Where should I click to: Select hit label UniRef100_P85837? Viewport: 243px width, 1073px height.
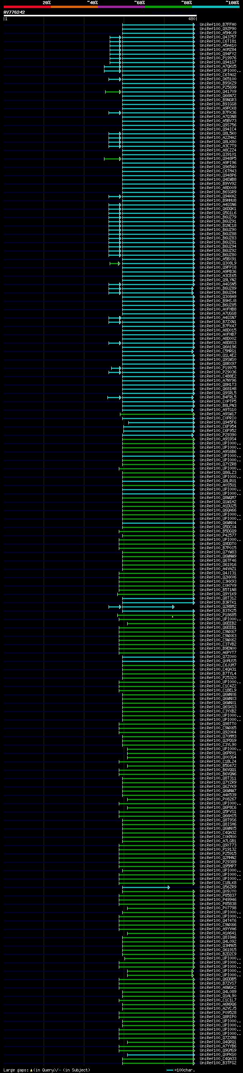coord(218,895)
